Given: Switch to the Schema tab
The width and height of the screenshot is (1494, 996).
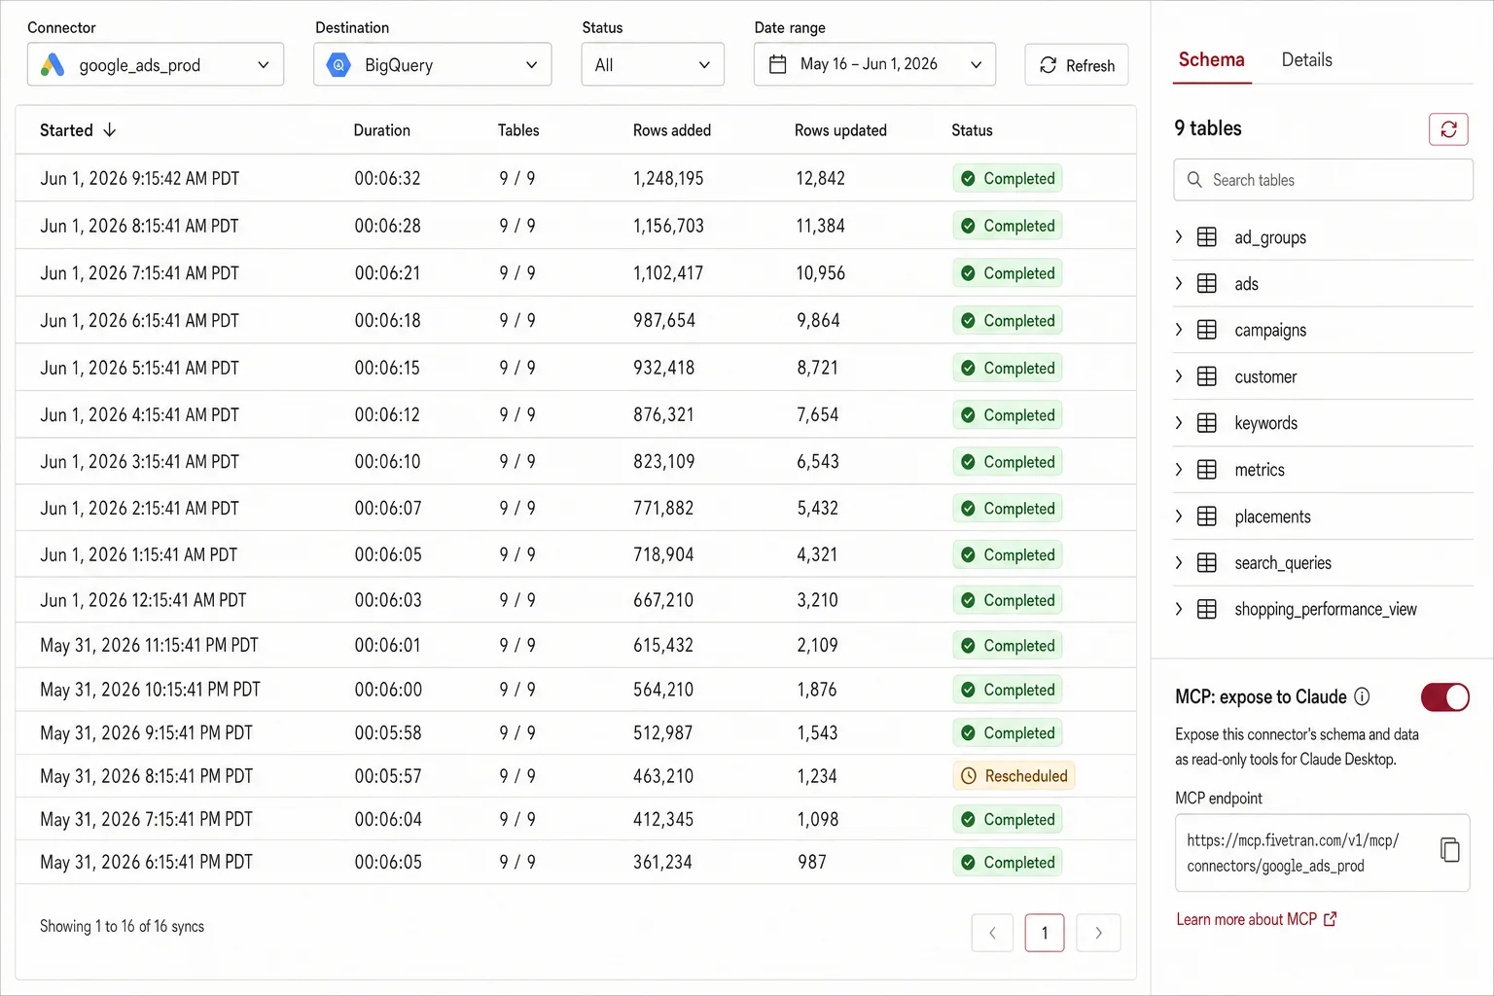Looking at the screenshot, I should pyautogui.click(x=1211, y=60).
